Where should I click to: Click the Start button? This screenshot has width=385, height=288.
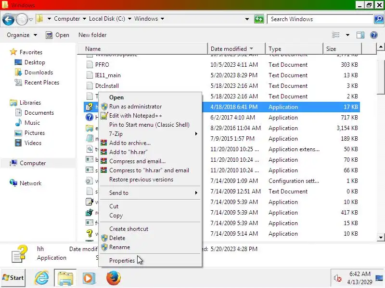(13, 278)
